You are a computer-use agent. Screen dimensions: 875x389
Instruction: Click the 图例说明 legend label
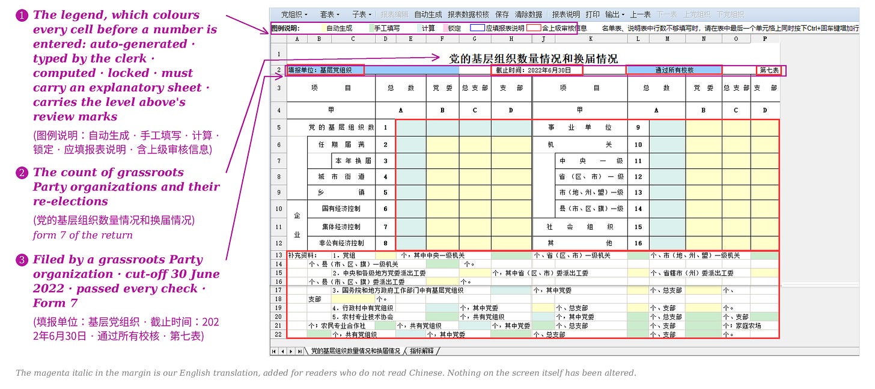coord(285,28)
